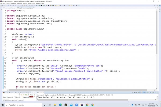Select the Console view tab

coord(40,93)
